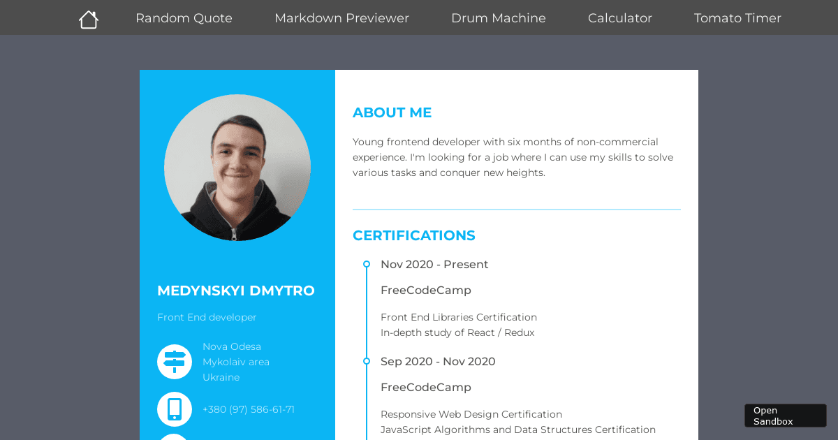This screenshot has width=838, height=440.
Task: Click the name MEDYNSKYI DMYTRO
Action: (x=235, y=291)
